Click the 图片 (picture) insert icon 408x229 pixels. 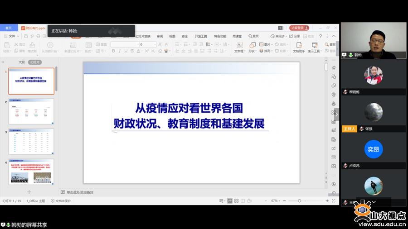(262, 44)
